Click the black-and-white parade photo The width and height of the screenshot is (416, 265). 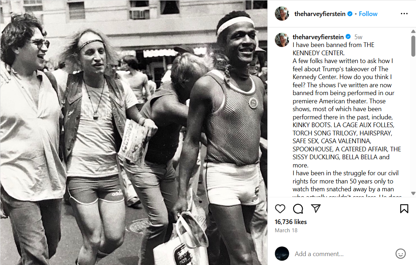pos(134,132)
